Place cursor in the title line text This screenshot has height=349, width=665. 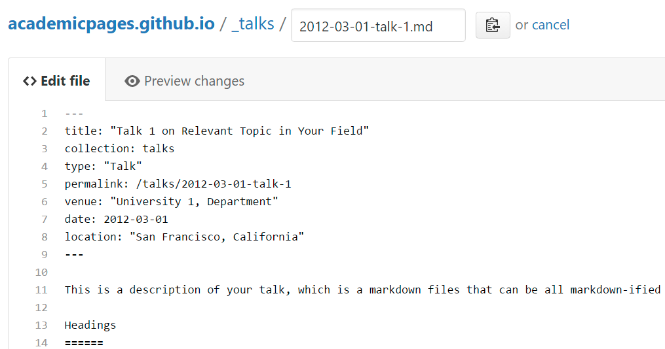pos(216,131)
